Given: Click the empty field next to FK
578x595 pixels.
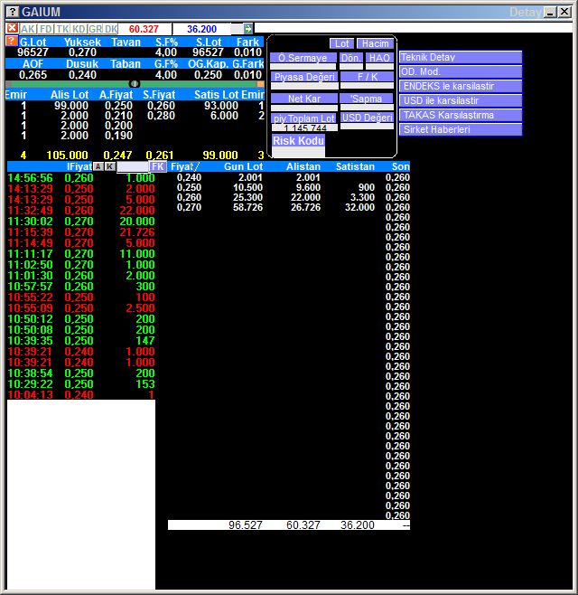Looking at the screenshot, I should click(x=132, y=166).
